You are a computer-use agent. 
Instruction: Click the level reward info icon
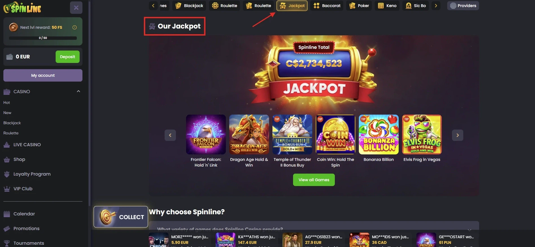75,27
